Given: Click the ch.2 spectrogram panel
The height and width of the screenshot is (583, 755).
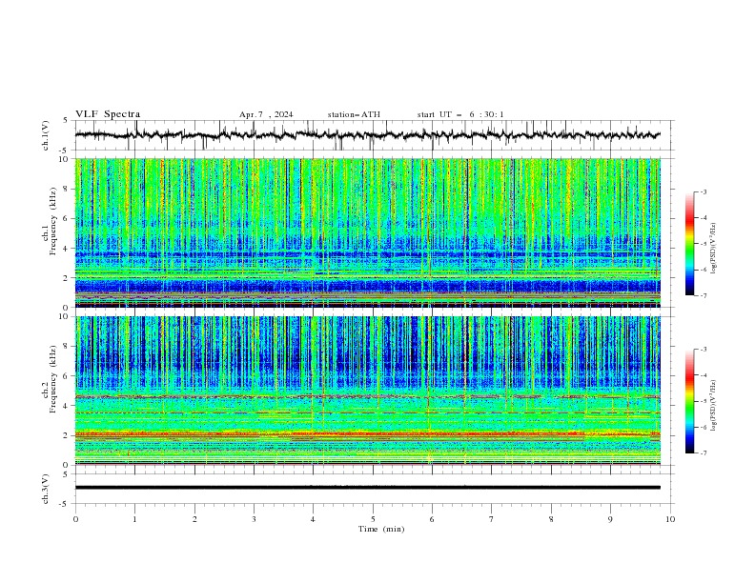Looking at the screenshot, I should [x=367, y=391].
